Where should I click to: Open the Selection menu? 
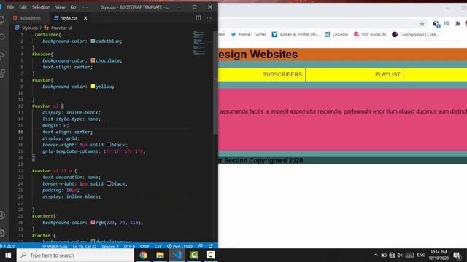[x=41, y=7]
